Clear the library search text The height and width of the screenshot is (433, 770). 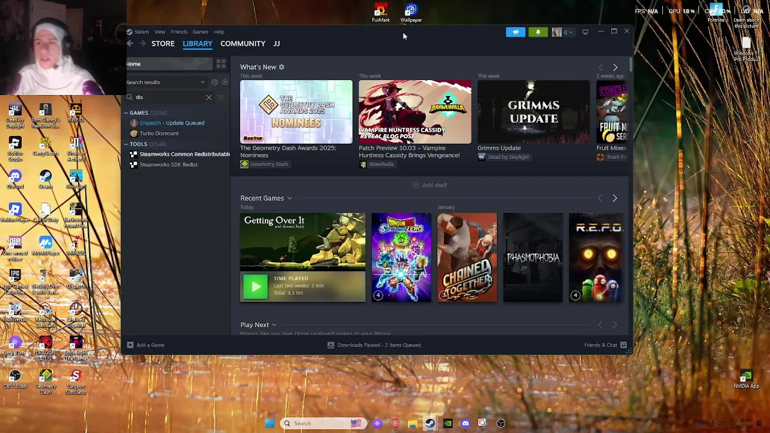209,97
